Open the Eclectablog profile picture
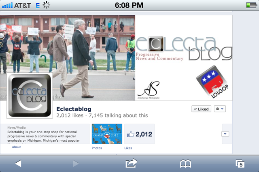 (30, 96)
